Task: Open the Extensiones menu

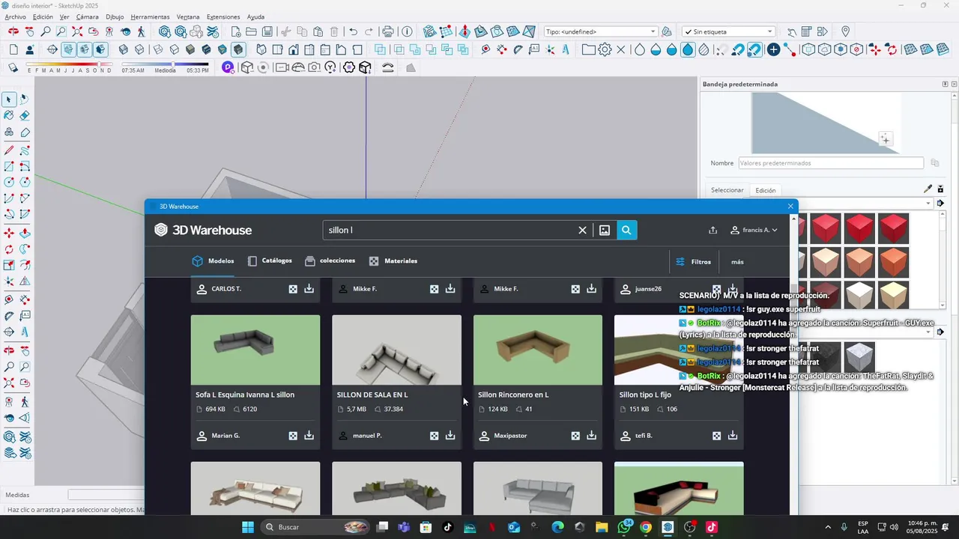Action: coord(223,16)
